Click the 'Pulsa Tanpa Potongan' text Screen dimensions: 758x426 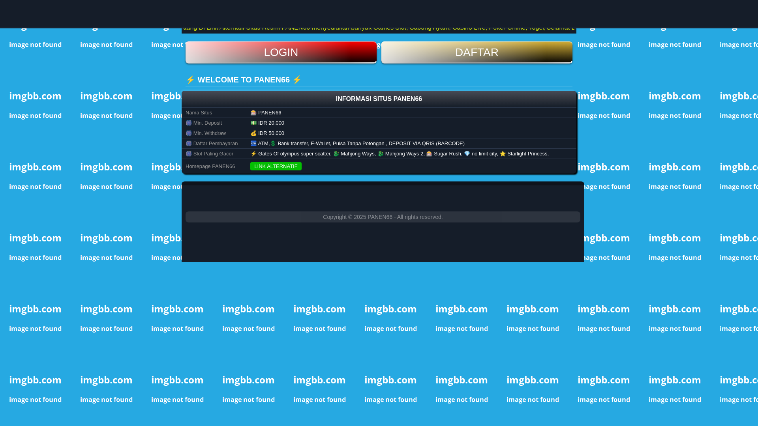[358, 144]
